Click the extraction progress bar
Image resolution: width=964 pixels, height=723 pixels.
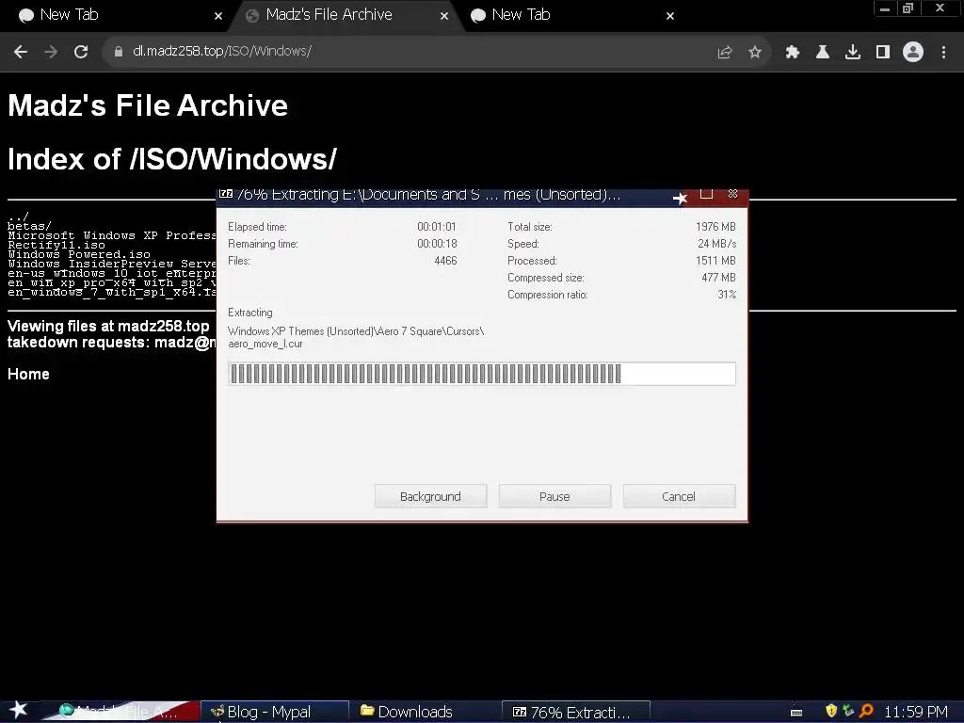(x=482, y=374)
